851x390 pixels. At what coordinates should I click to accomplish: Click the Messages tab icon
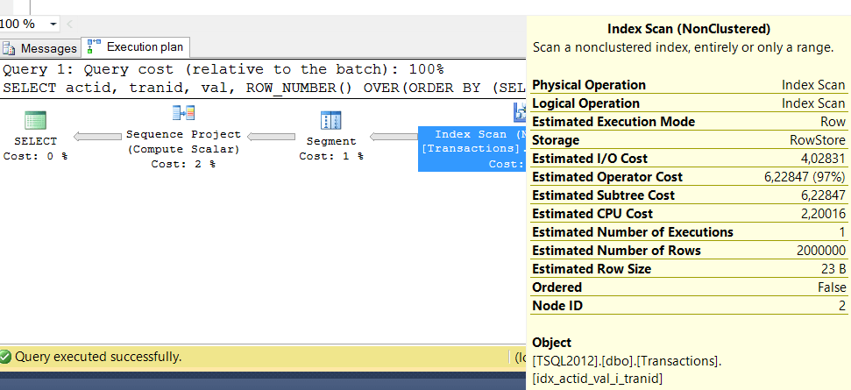pyautogui.click(x=10, y=48)
